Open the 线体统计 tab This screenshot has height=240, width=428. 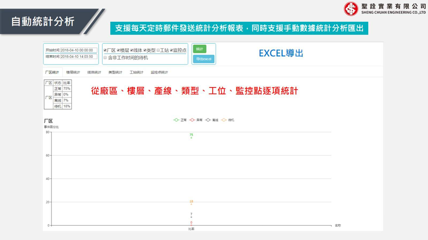(x=94, y=72)
